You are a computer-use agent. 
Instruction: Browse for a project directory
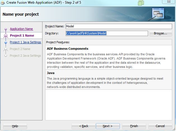(x=161, y=34)
